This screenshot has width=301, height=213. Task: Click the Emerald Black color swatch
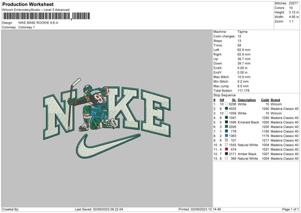point(227,122)
